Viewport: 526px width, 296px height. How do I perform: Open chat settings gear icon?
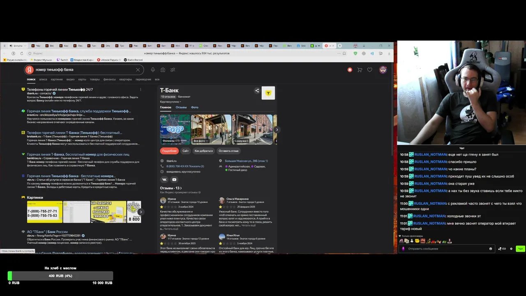(511, 249)
